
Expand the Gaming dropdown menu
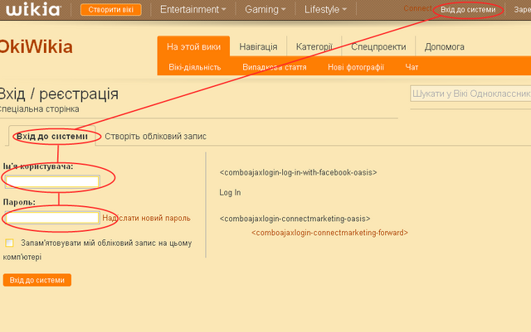pyautogui.click(x=265, y=9)
